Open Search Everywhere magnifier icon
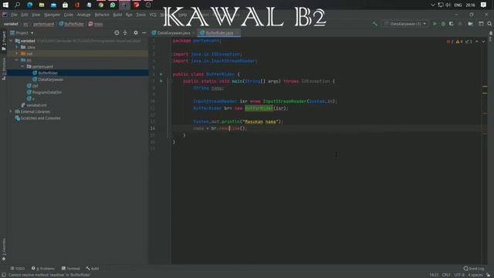The image size is (494, 278). 489,24
